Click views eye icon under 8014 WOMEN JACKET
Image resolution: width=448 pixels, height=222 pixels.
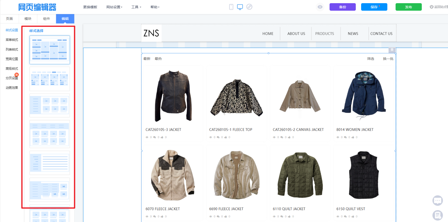pos(338,137)
